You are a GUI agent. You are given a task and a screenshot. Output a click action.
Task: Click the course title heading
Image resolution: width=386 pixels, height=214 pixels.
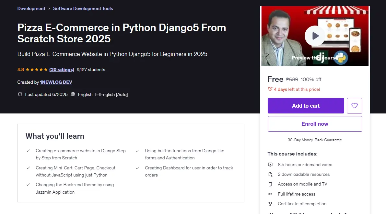[122, 33]
